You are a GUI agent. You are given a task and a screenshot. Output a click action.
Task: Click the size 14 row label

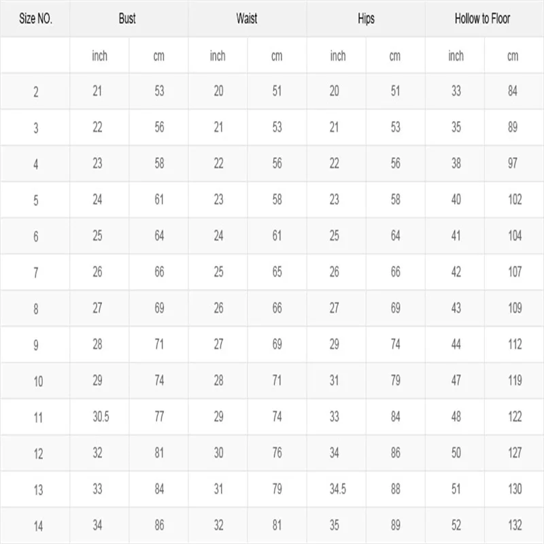click(x=38, y=526)
